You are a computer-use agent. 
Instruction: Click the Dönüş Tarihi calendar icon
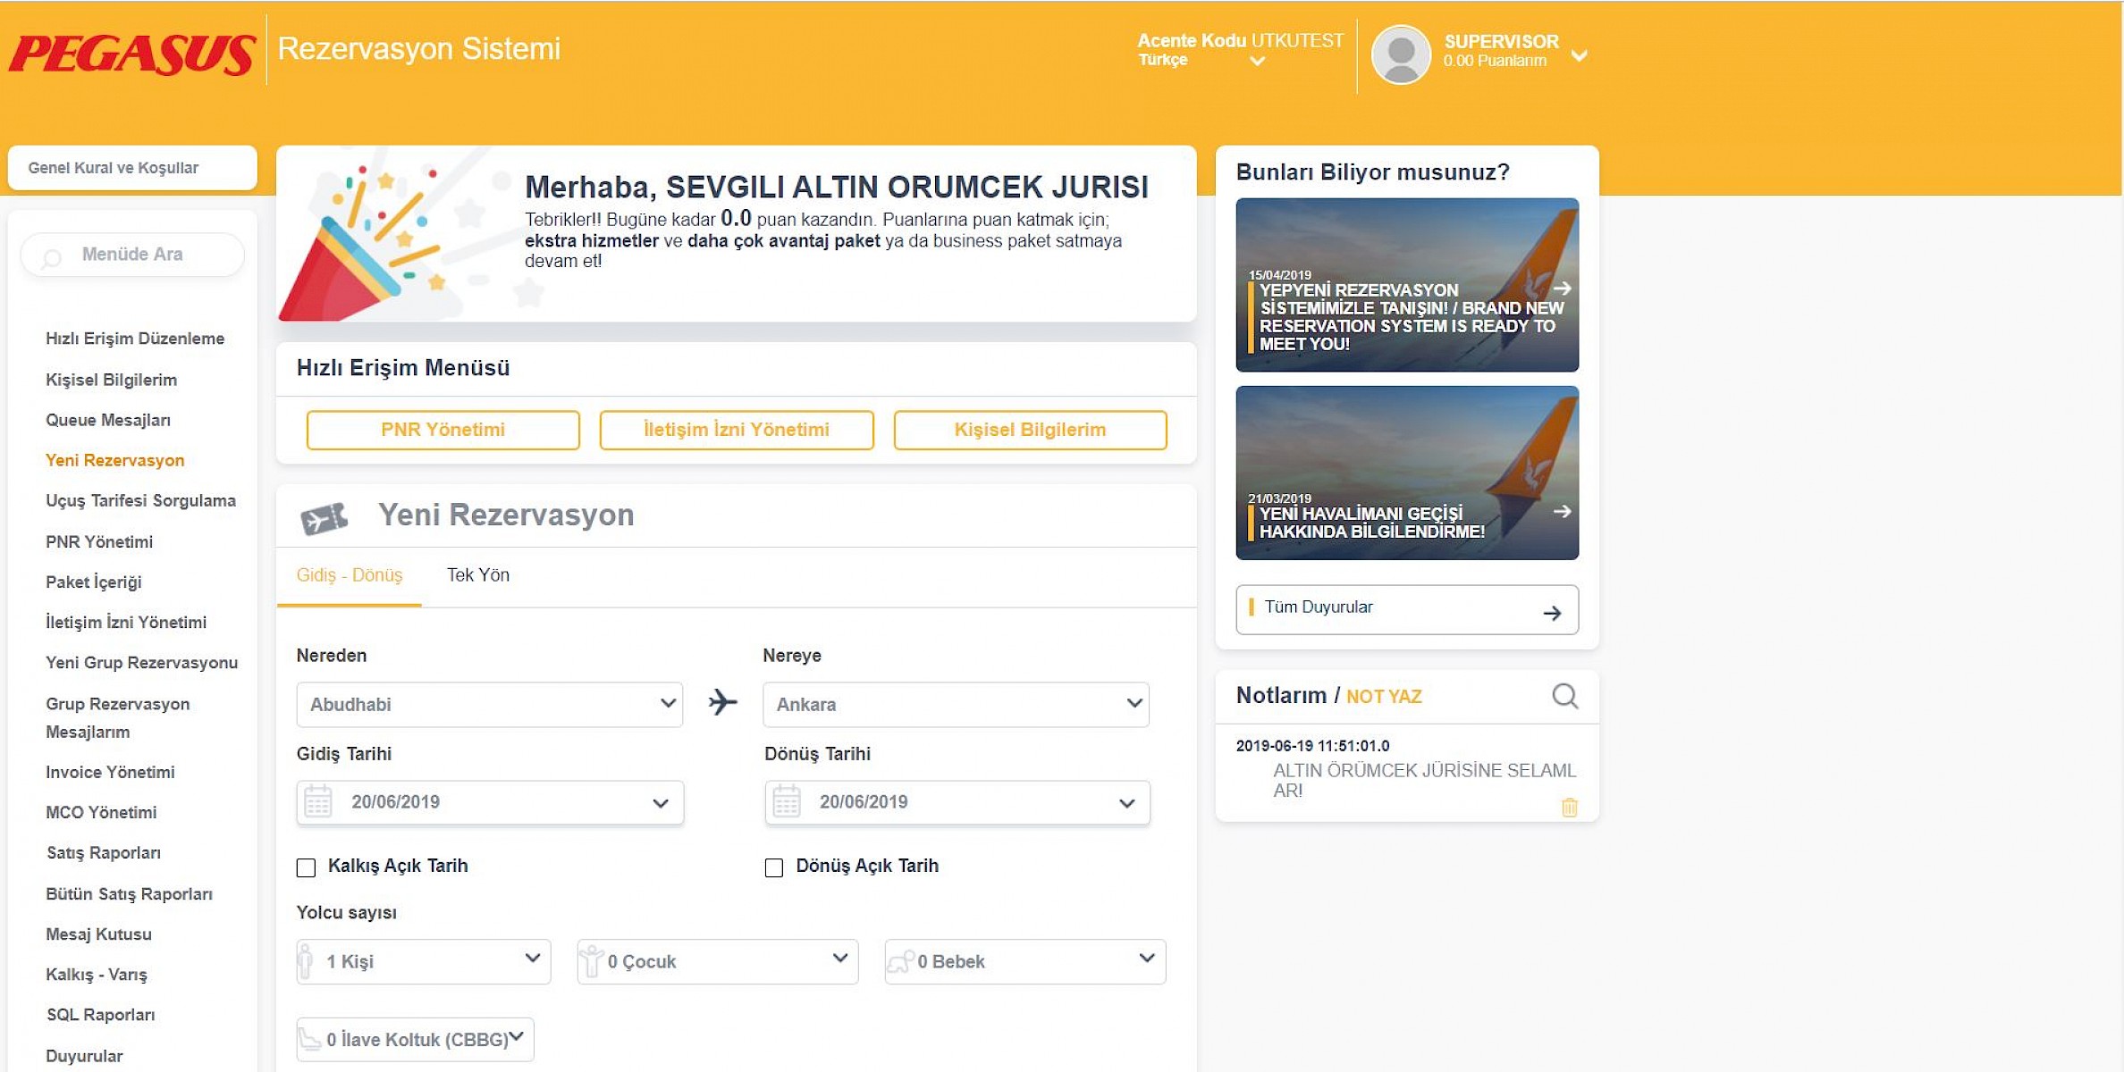pos(787,801)
